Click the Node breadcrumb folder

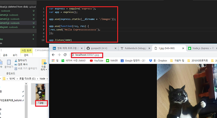point(42,79)
